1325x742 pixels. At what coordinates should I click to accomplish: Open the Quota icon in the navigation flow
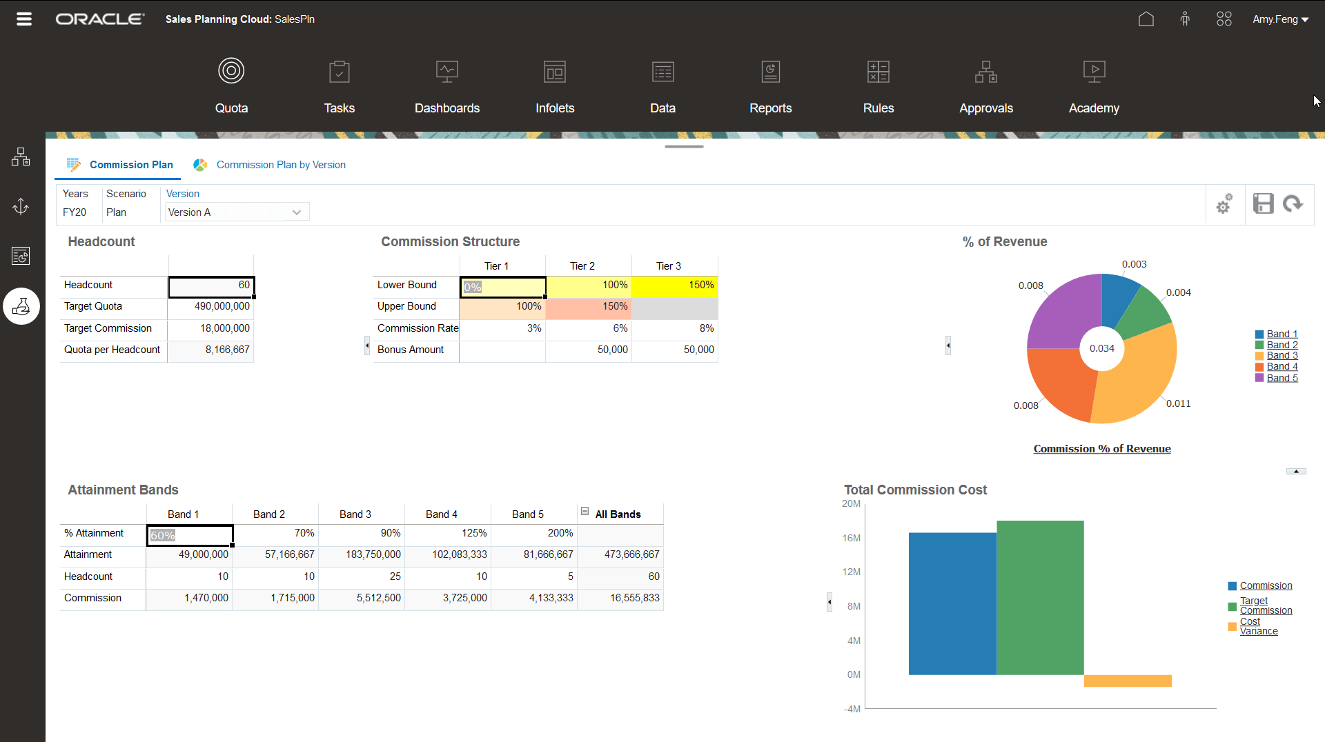click(231, 71)
